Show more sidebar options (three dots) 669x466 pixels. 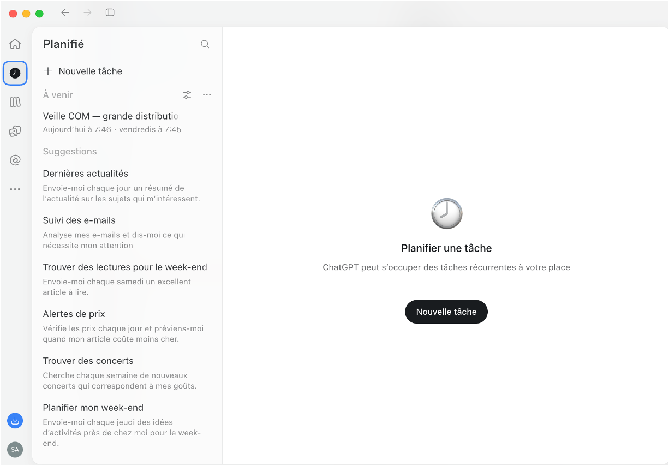[x=15, y=189]
